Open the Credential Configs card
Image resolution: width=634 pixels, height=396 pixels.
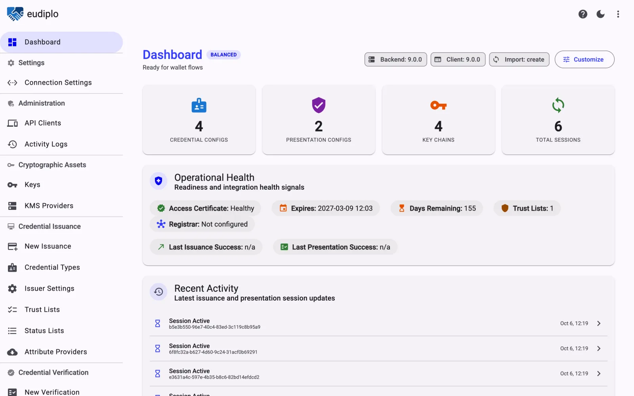coord(199,120)
